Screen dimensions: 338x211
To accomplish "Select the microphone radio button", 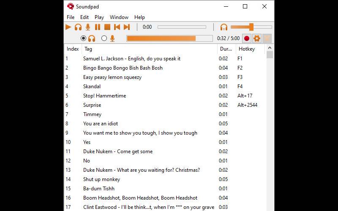I will click(104, 38).
